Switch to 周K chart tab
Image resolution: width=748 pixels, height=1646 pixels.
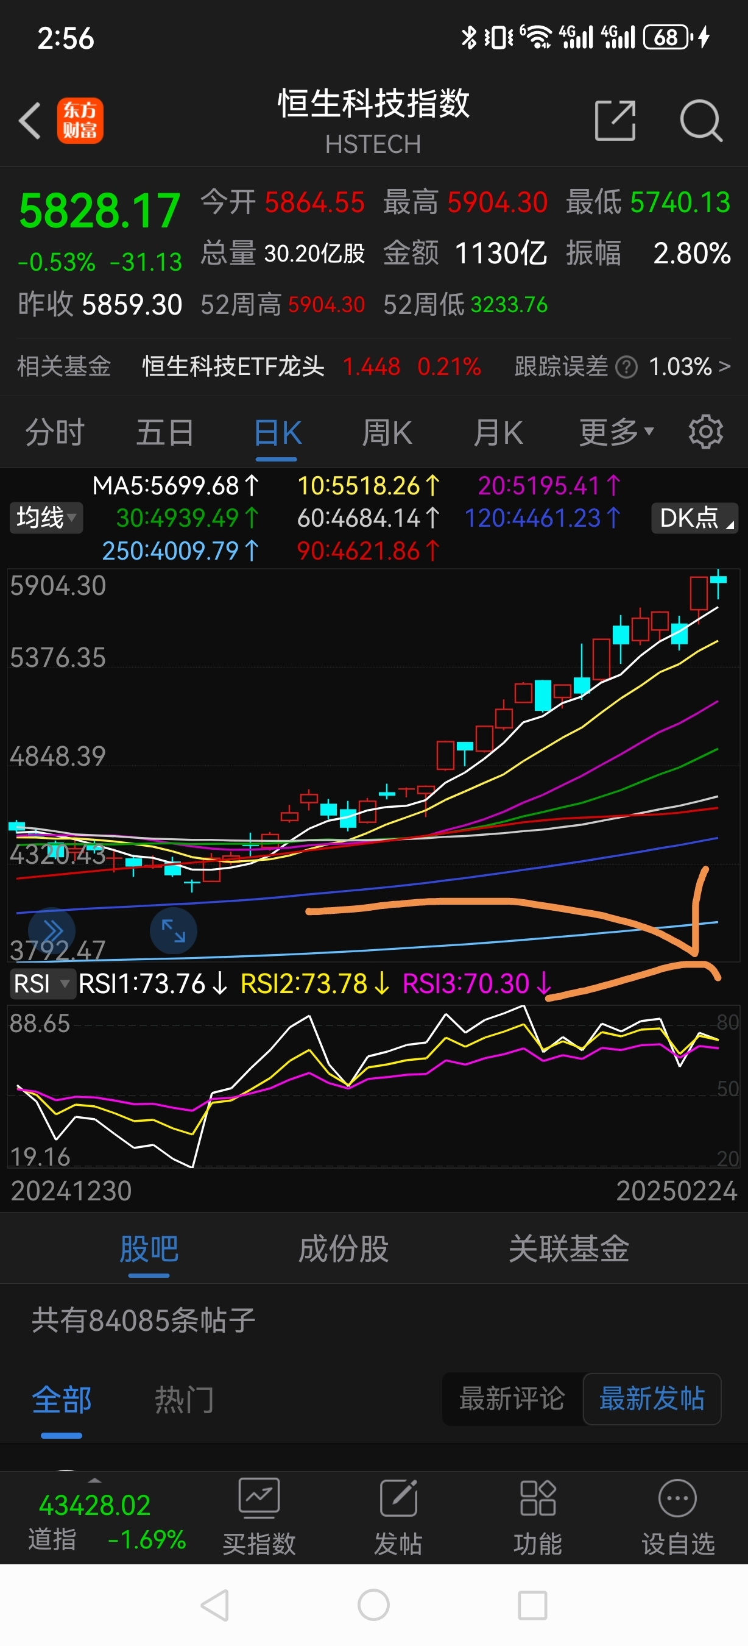tap(387, 432)
